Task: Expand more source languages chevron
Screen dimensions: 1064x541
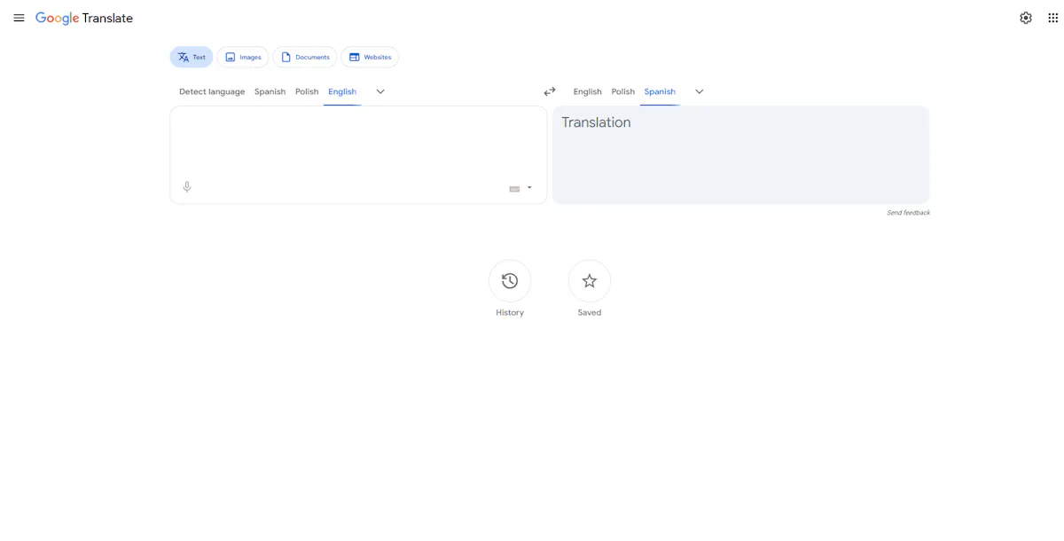Action: coord(380,91)
